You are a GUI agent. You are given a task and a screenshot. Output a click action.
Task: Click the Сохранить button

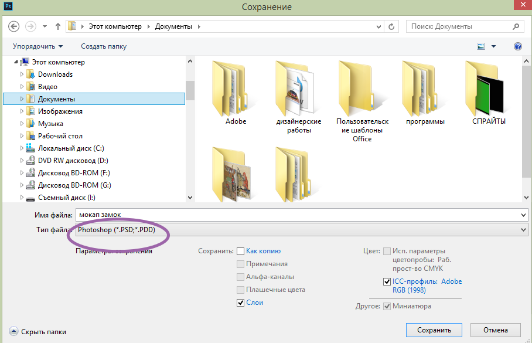434,330
